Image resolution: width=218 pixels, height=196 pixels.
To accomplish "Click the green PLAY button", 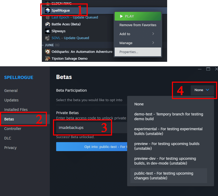I will [138, 16].
